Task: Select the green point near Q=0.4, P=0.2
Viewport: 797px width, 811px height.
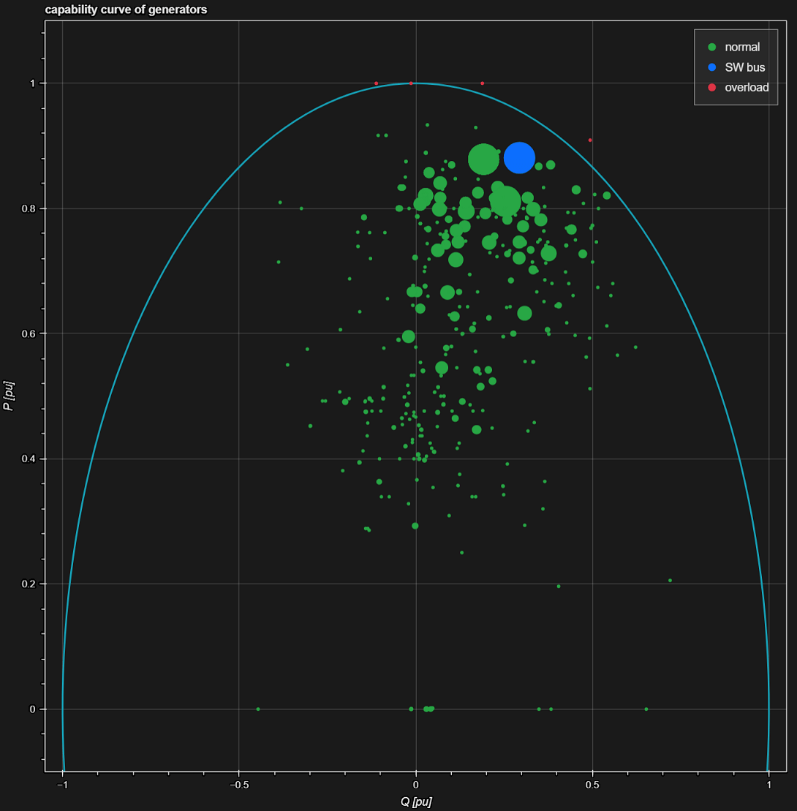Action: click(x=559, y=586)
